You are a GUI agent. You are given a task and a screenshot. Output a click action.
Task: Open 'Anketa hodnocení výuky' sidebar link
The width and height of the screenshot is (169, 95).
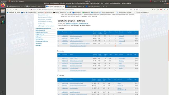coord(43,28)
